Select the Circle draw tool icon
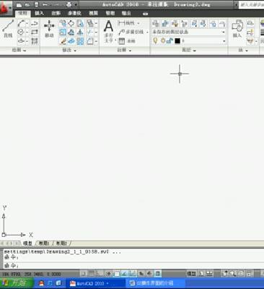Image resolution: width=264 pixels, height=289 pixels. [x=21, y=32]
